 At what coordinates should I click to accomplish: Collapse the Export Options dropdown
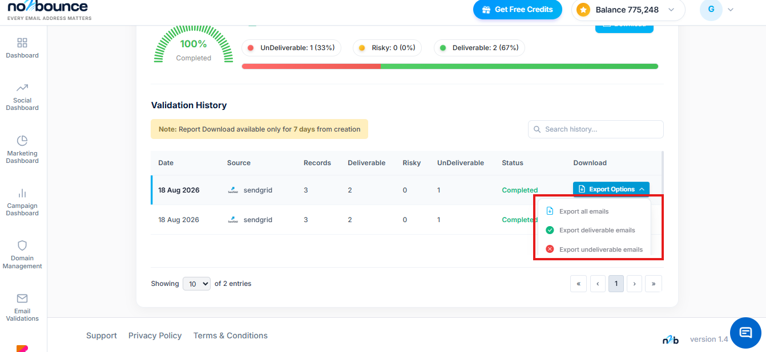(611, 189)
